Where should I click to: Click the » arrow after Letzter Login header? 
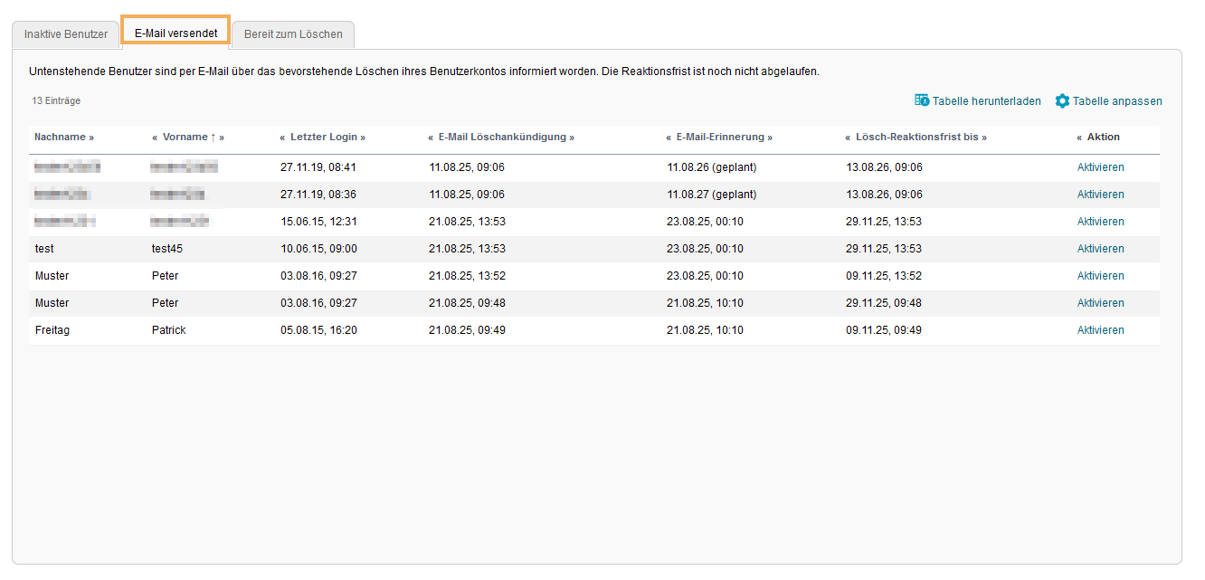click(x=363, y=138)
